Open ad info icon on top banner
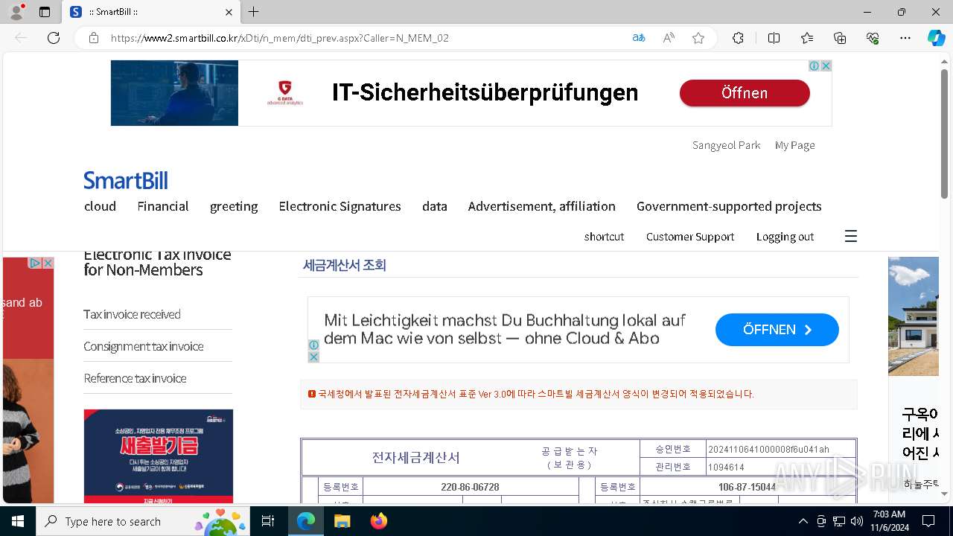The height and width of the screenshot is (536, 953). tap(815, 66)
